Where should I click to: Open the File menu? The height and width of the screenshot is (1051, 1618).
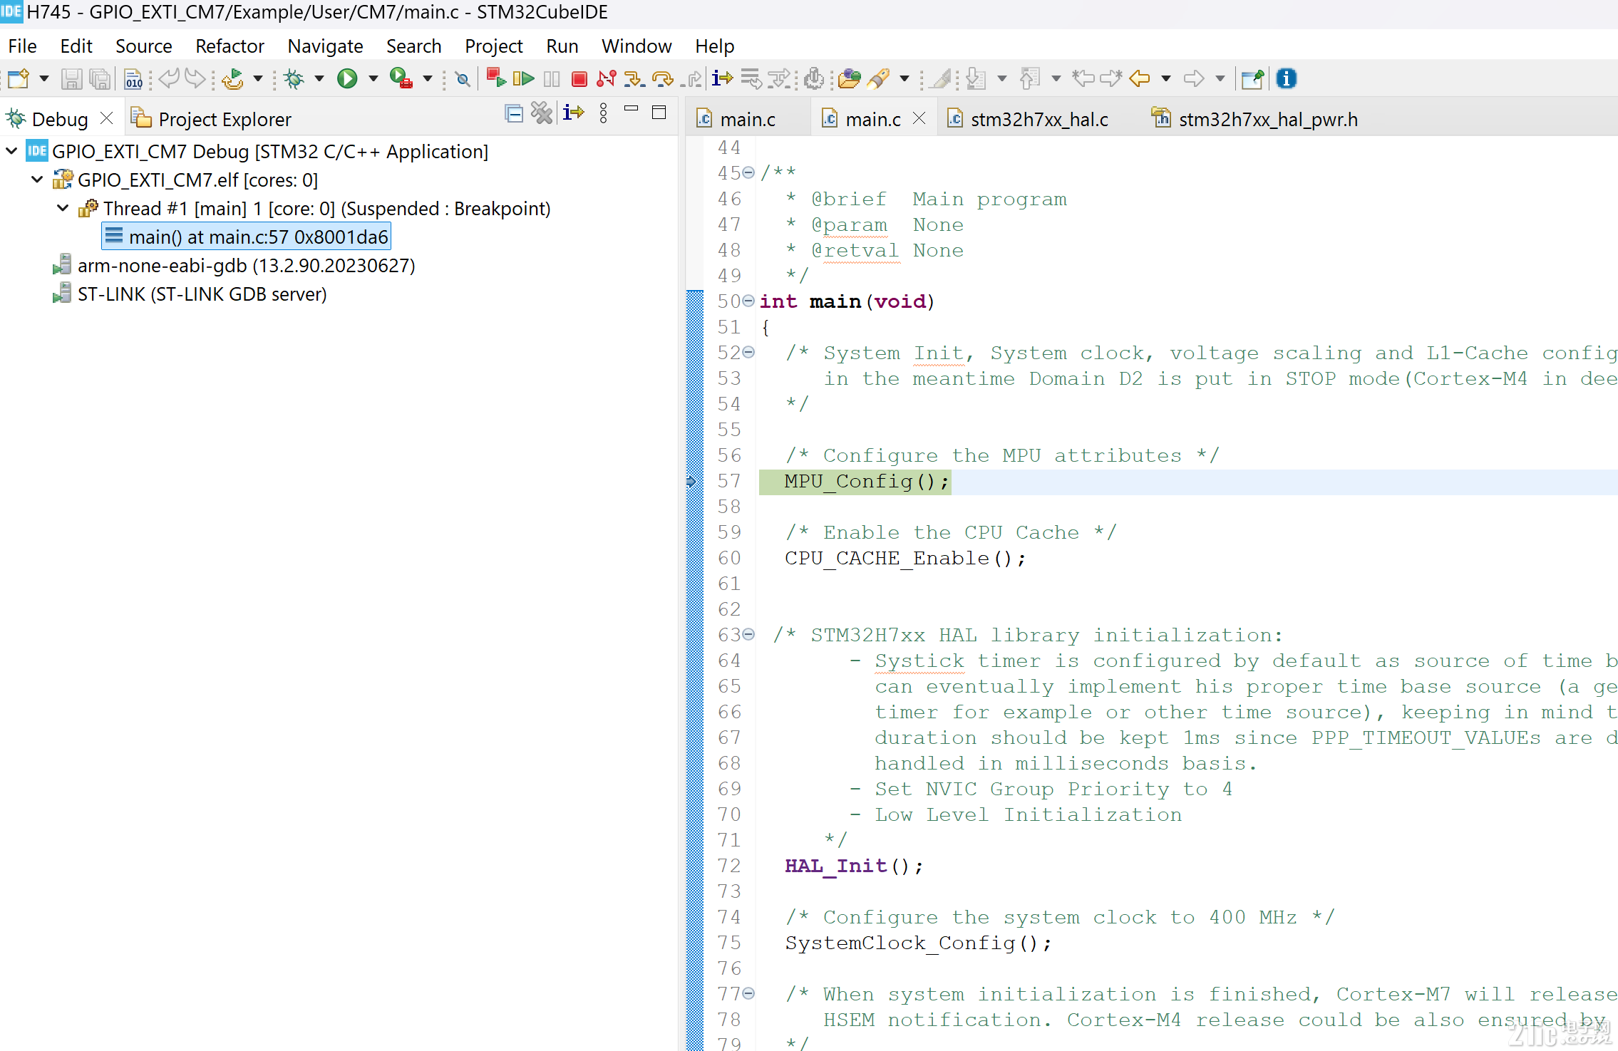pyautogui.click(x=22, y=46)
